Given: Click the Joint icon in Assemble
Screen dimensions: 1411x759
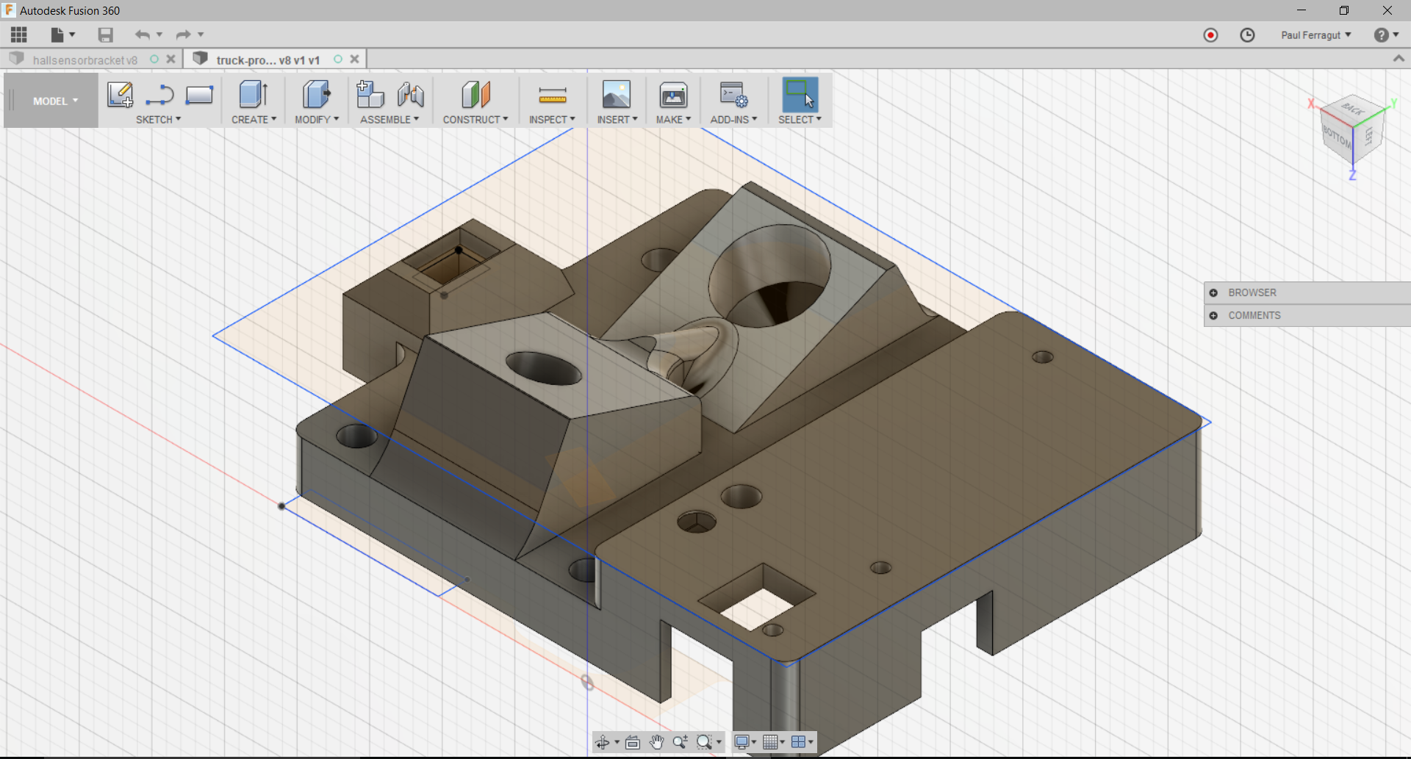Looking at the screenshot, I should click(x=411, y=95).
